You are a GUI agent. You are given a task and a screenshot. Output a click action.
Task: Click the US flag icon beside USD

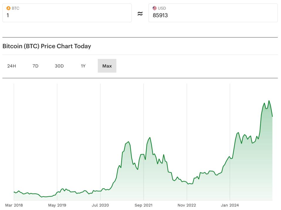point(155,8)
